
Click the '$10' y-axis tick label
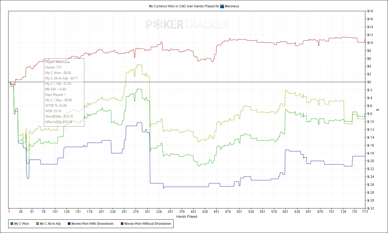pos(370,43)
